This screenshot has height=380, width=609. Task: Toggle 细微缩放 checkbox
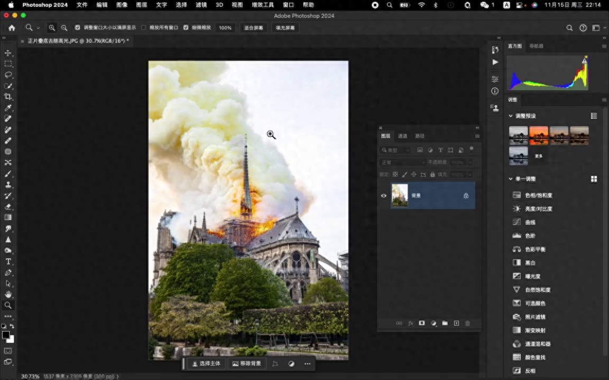point(186,27)
